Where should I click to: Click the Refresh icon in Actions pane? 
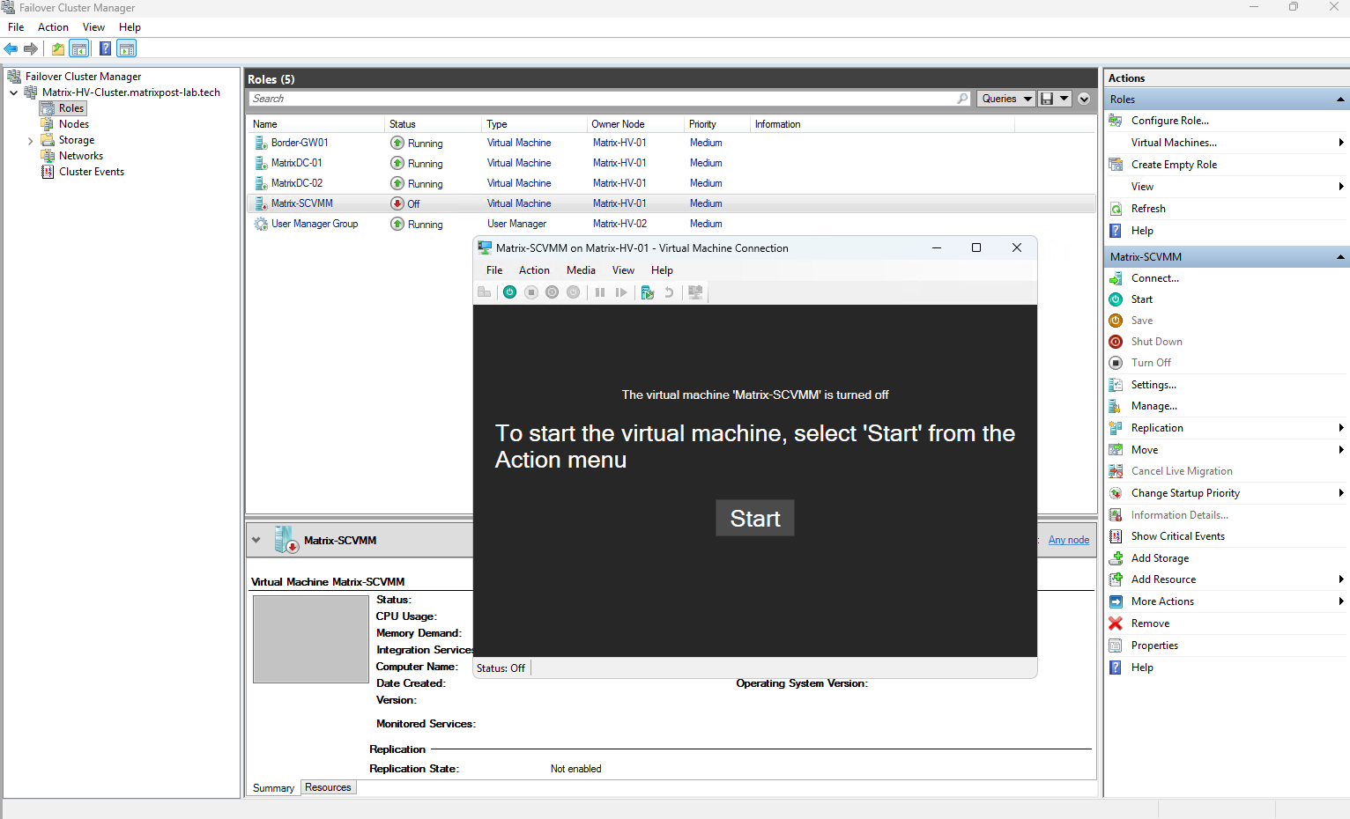(x=1116, y=209)
